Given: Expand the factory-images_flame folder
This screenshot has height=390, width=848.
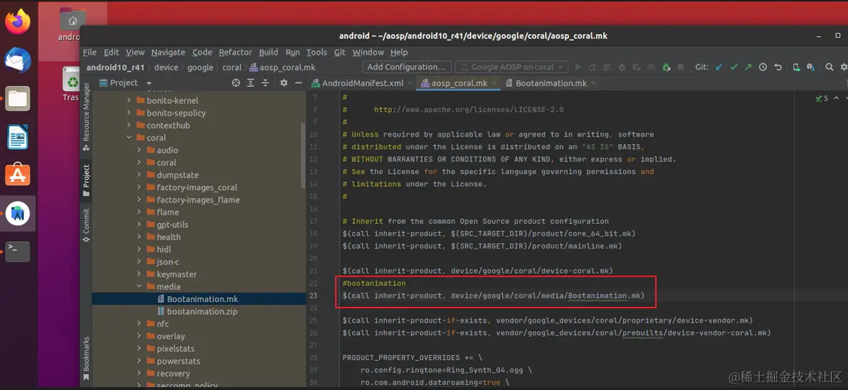Looking at the screenshot, I should [139, 200].
